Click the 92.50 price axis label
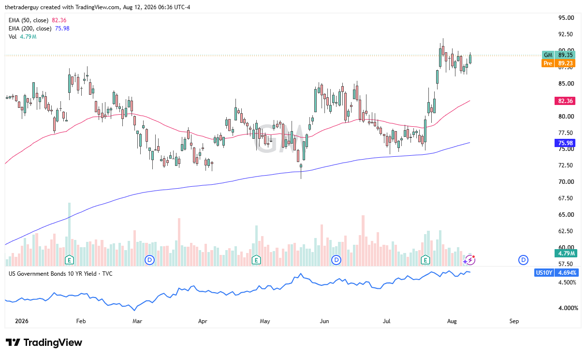The image size is (586, 357). click(x=566, y=34)
